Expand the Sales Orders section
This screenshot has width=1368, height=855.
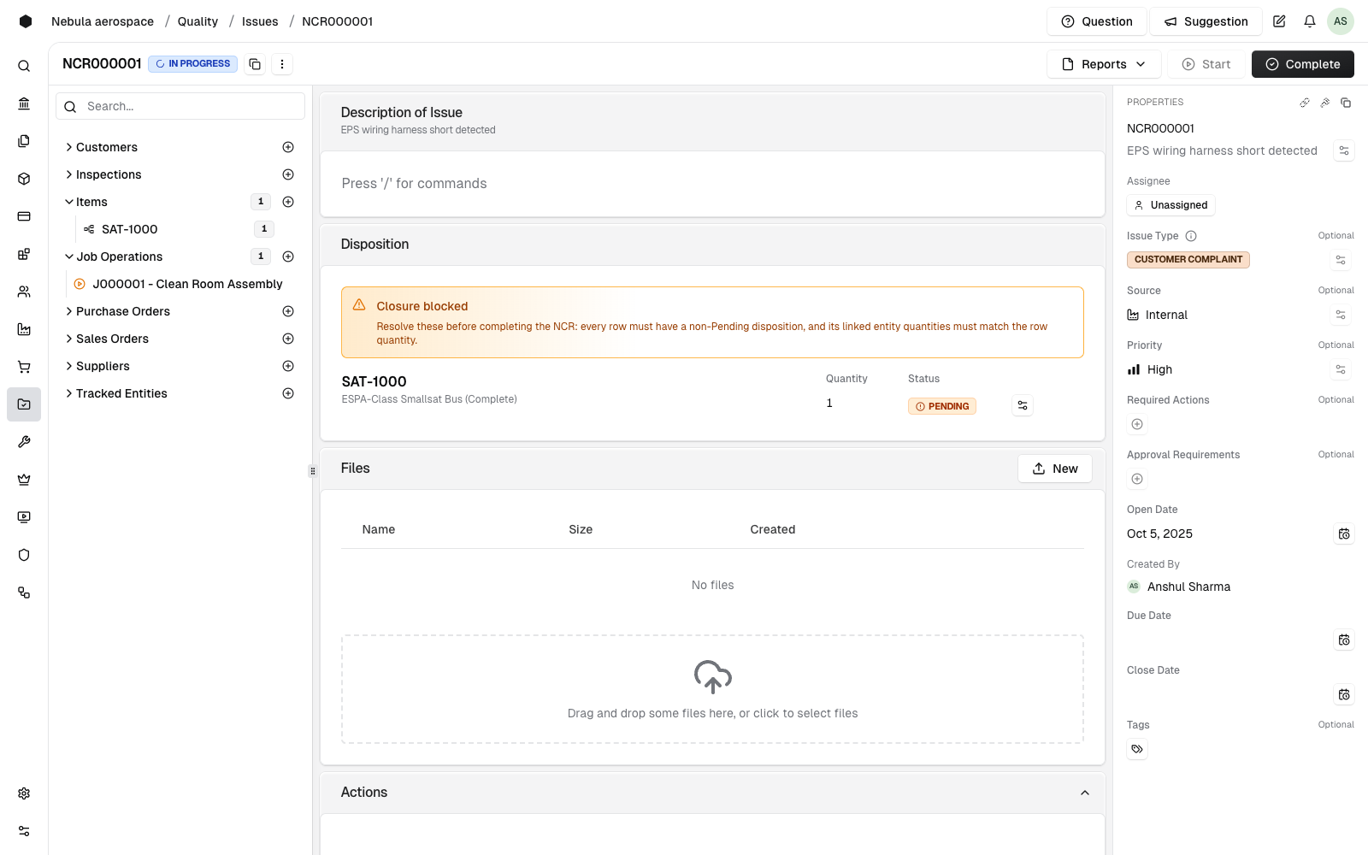[69, 339]
